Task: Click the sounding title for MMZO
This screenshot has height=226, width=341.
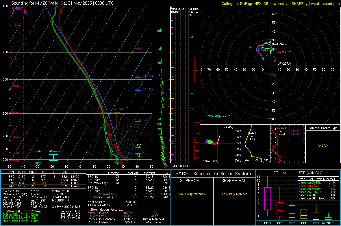Action: tap(62, 3)
